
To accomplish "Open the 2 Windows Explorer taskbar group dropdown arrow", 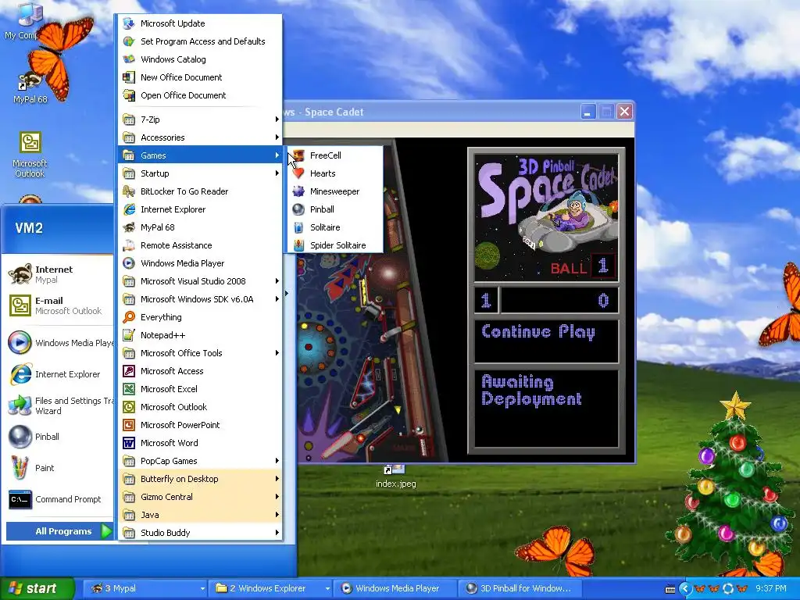I will (x=327, y=589).
